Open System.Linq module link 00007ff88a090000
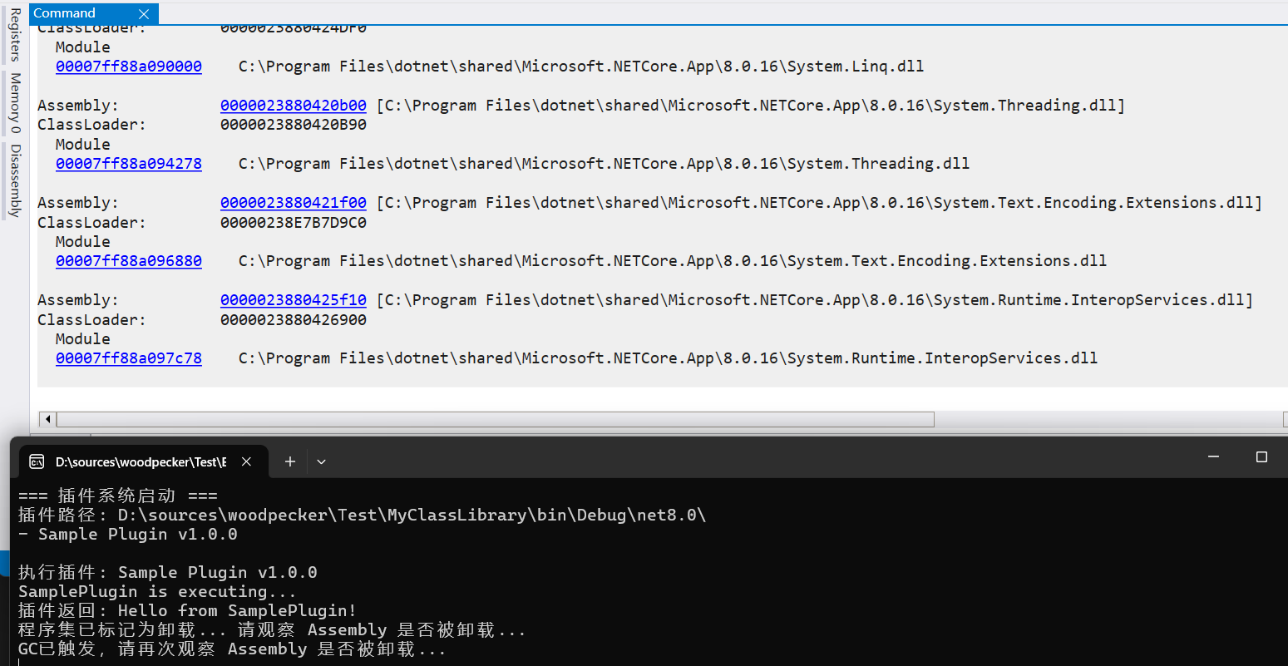1288x666 pixels. pos(128,67)
